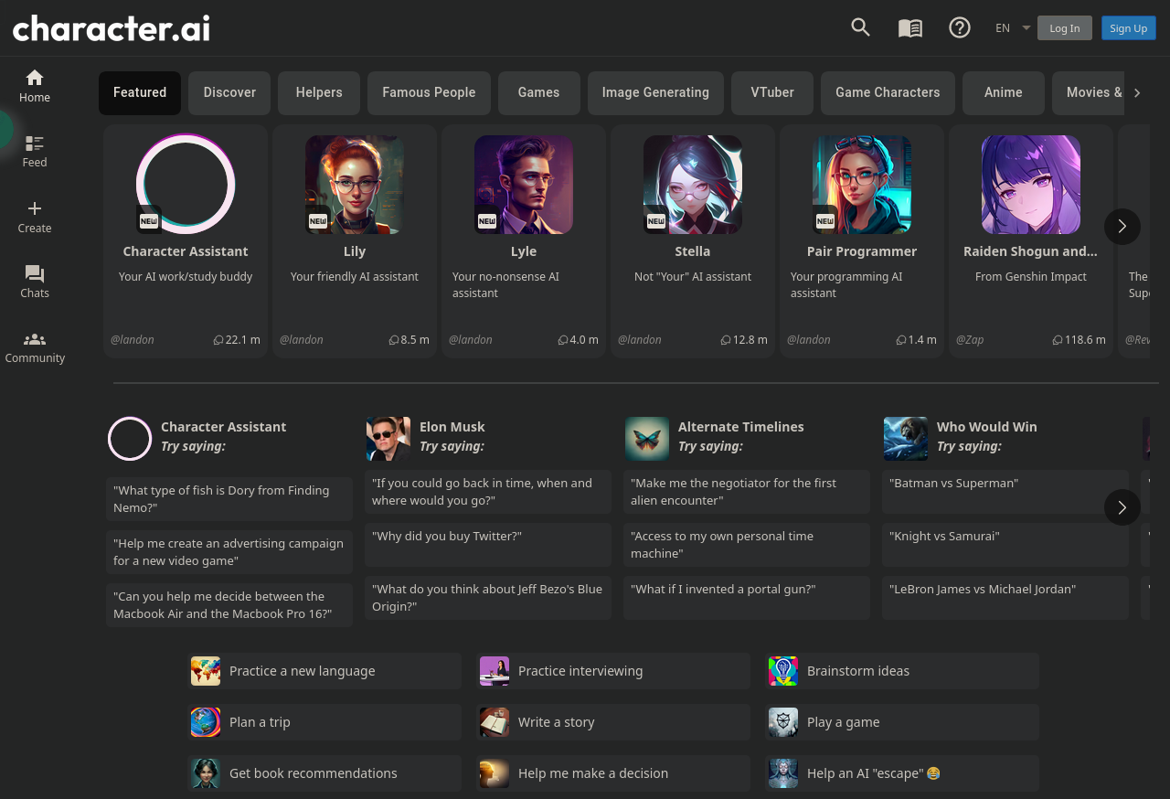1170x799 pixels.
Task: Click the Who Would Win heading
Action: tap(987, 427)
